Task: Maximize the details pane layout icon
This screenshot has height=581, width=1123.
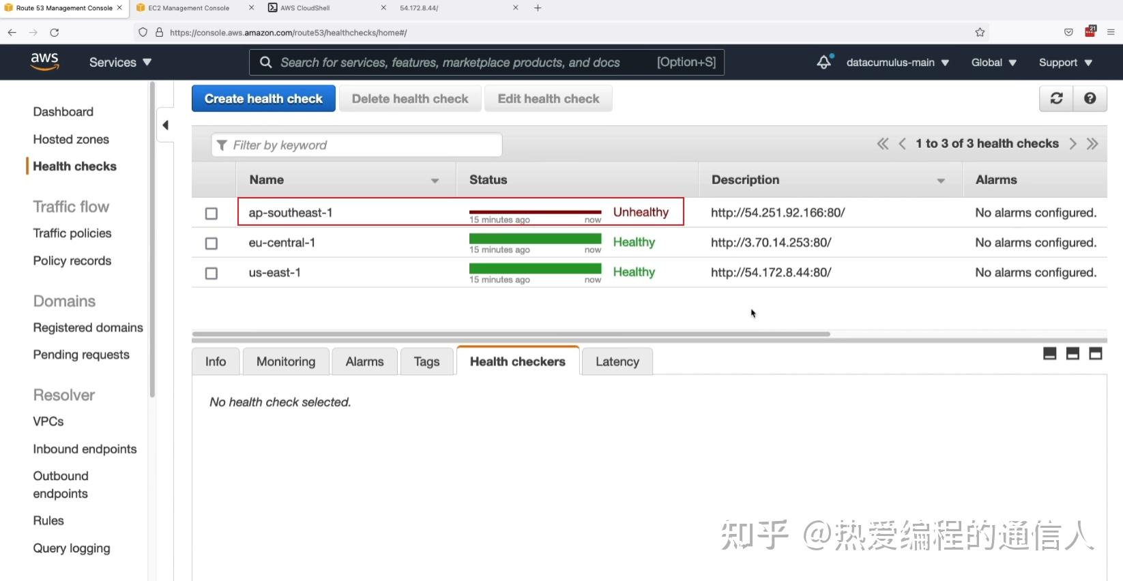Action: coord(1096,353)
